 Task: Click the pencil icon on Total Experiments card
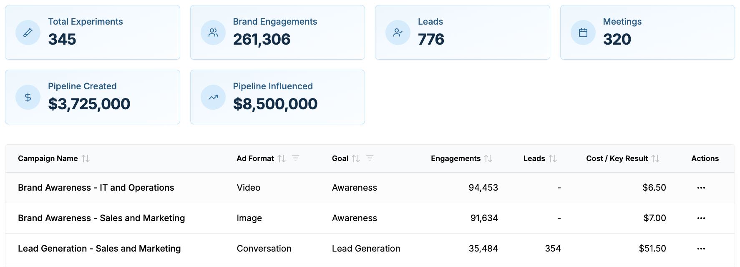[28, 33]
